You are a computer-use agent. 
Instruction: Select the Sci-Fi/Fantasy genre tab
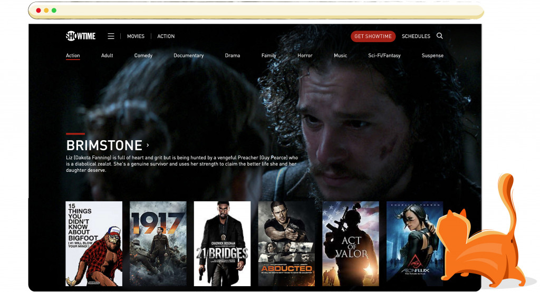point(384,55)
